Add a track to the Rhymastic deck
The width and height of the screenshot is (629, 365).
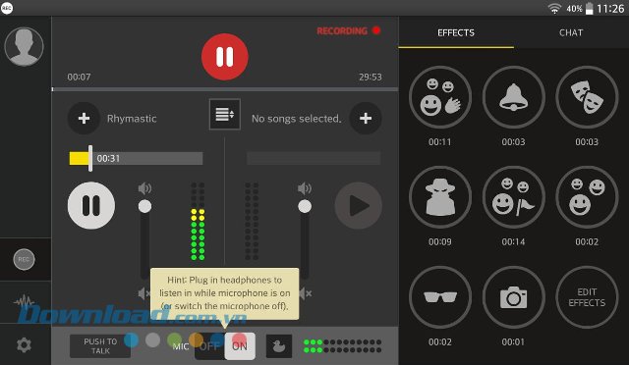coord(84,118)
